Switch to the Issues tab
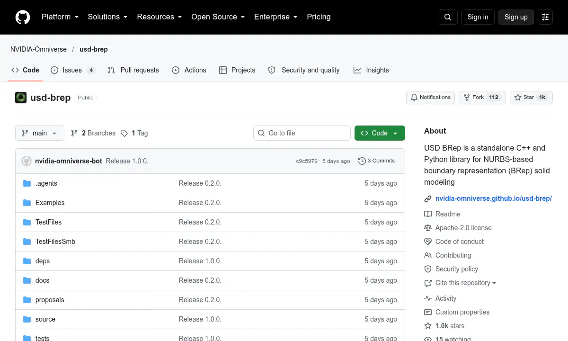The width and height of the screenshot is (568, 341). 73,70
